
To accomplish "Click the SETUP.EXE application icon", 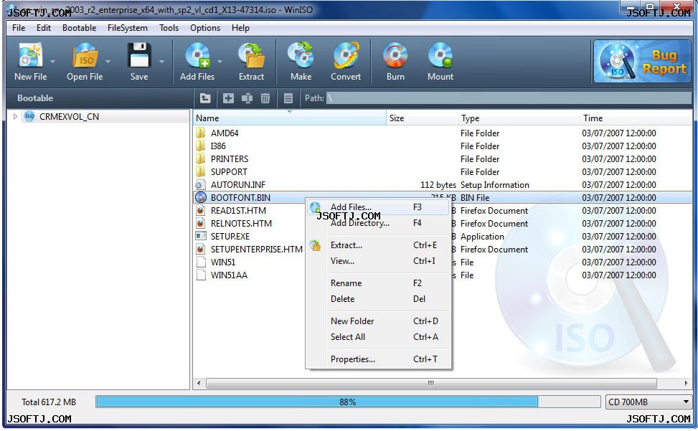I will coord(201,236).
